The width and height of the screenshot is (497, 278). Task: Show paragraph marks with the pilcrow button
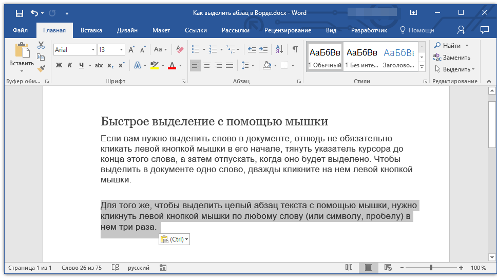click(295, 49)
